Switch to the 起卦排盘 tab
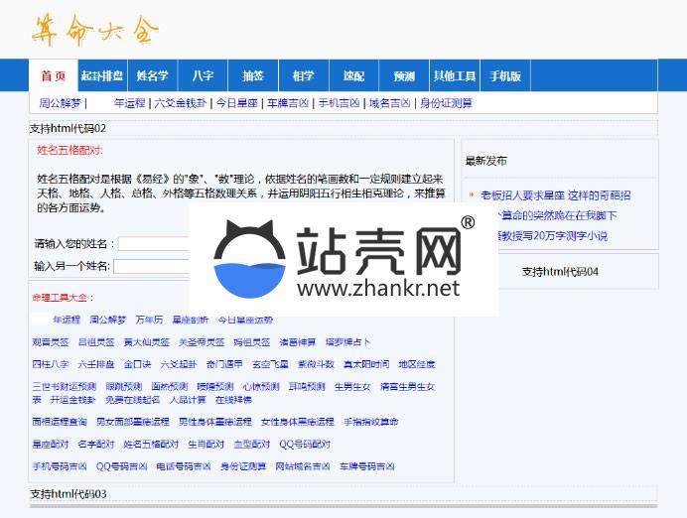The image size is (687, 518). (102, 76)
